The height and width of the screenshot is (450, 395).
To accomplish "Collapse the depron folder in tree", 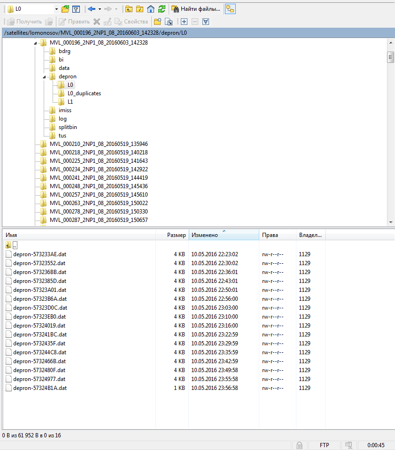I will 45,76.
